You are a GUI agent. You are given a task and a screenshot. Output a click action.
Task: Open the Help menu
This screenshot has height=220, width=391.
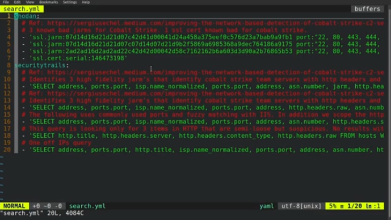tap(86, 2)
